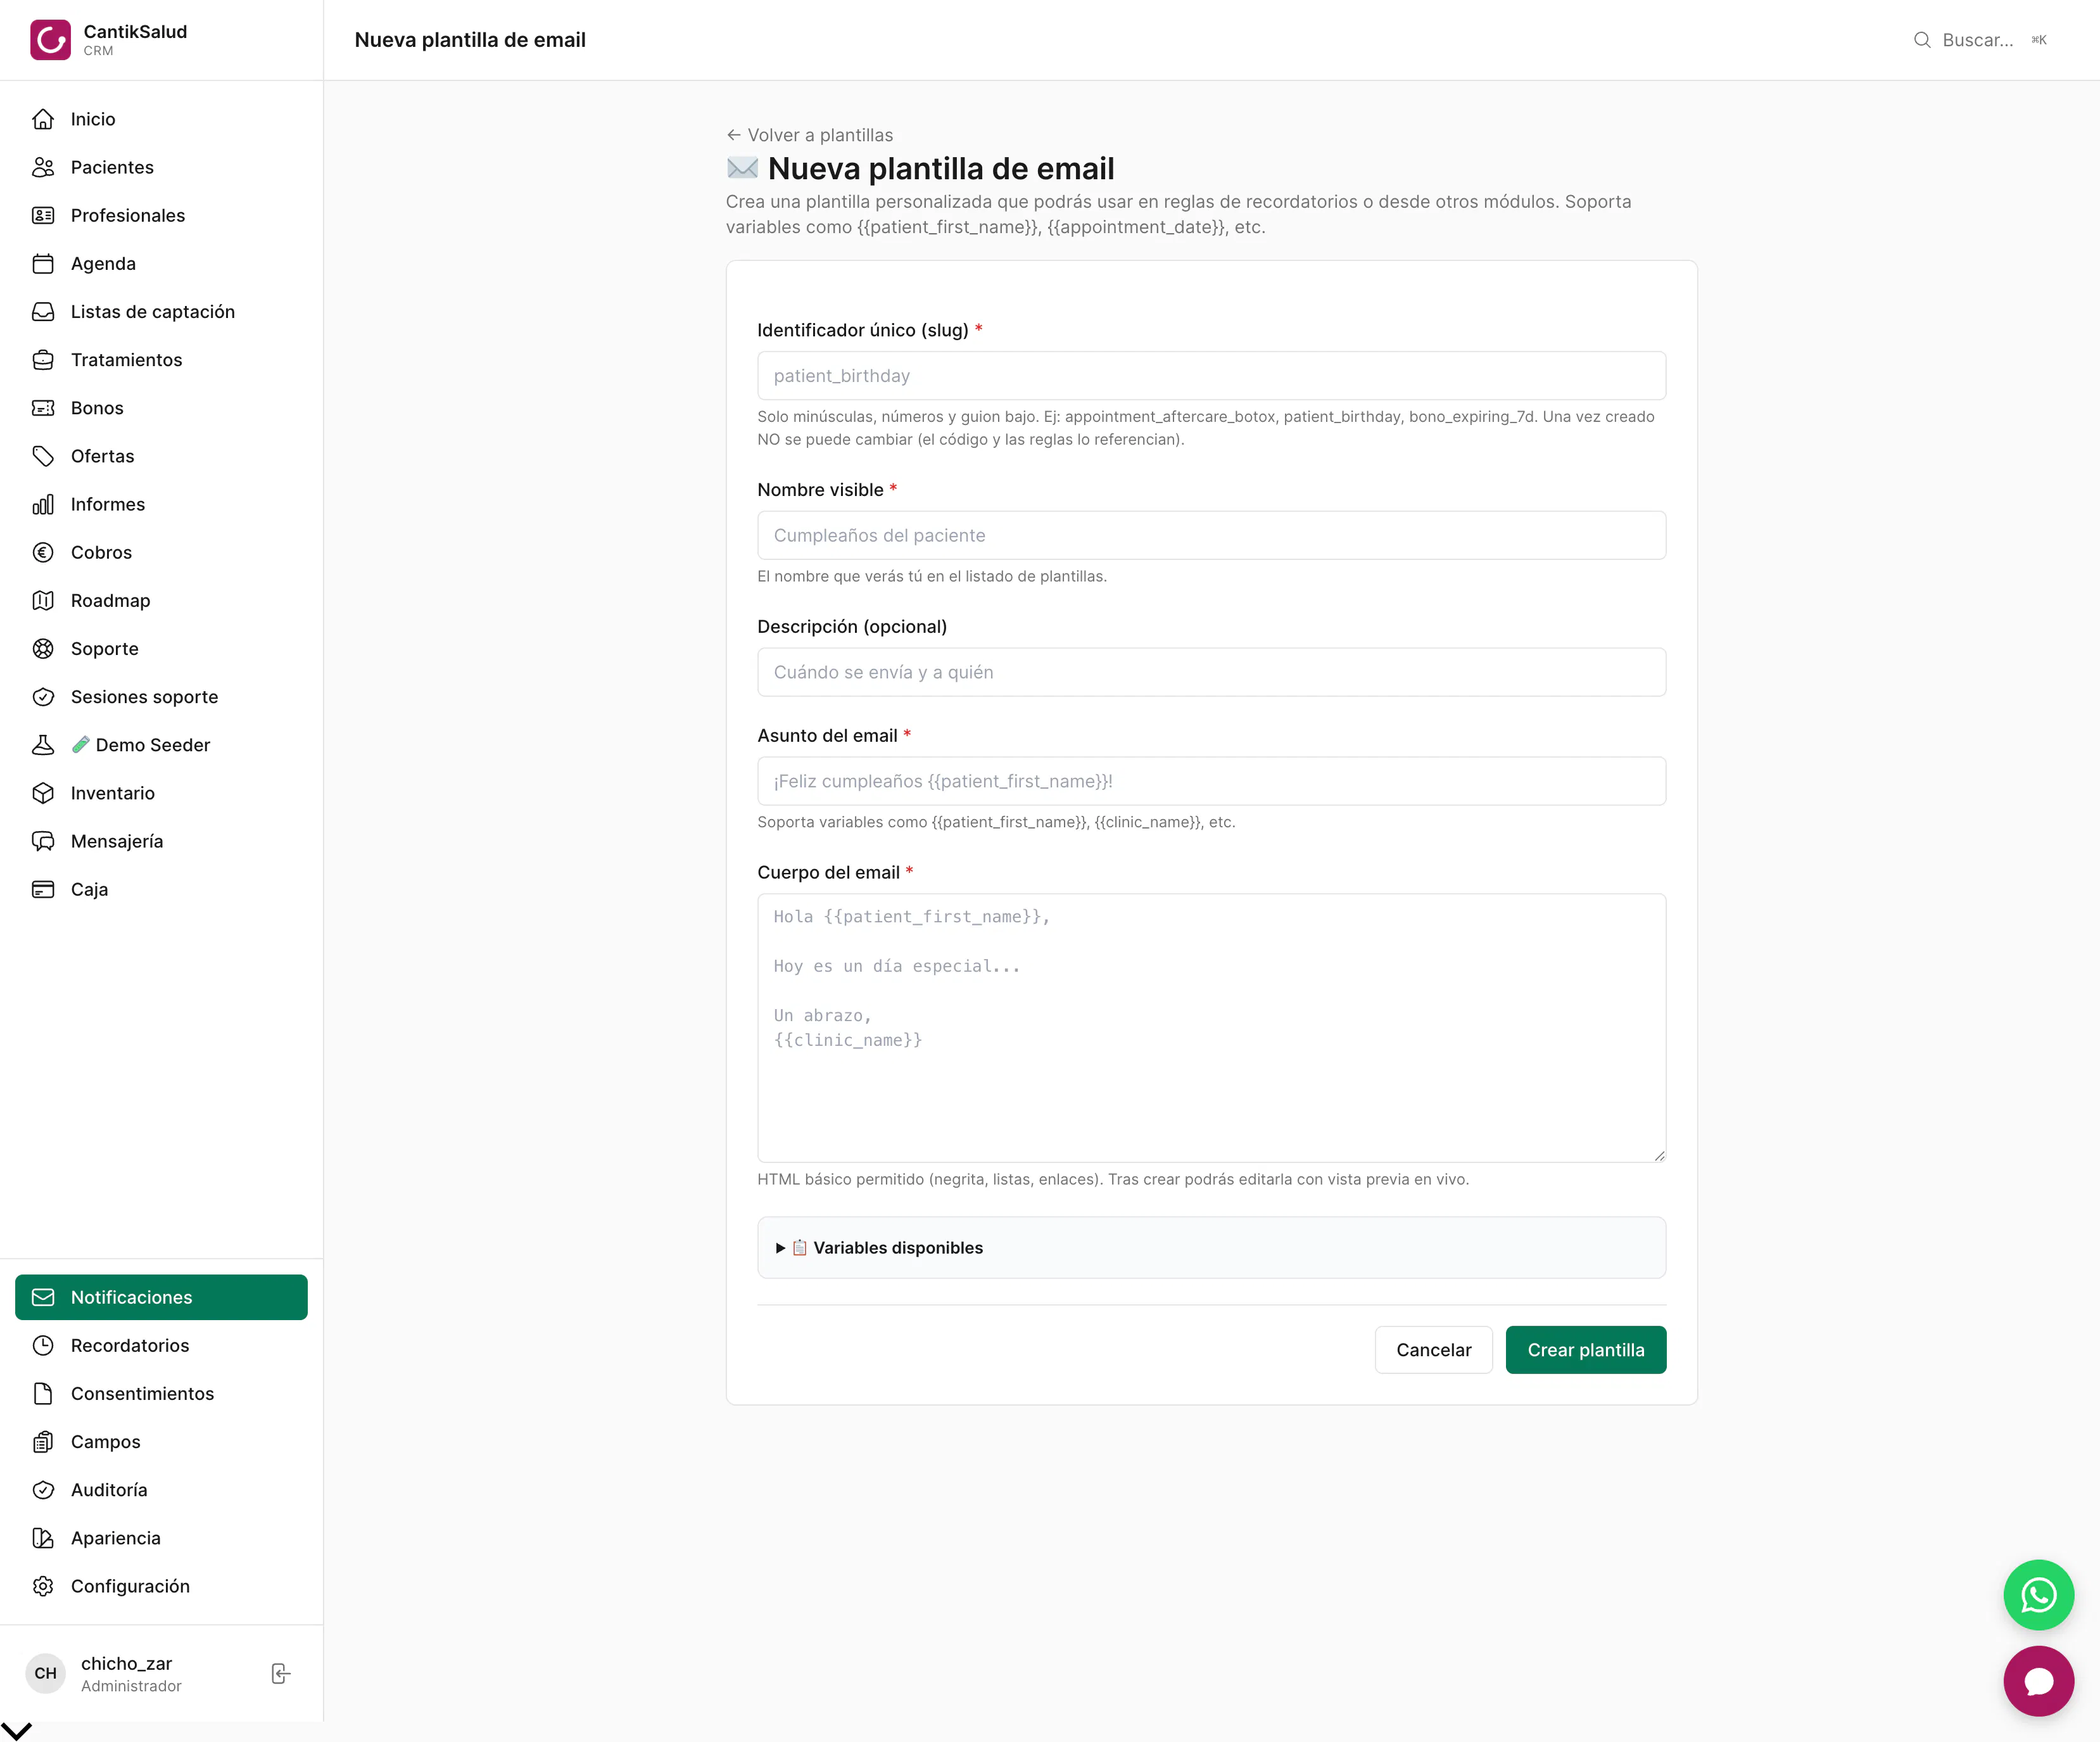Click the CantikSalud logo icon
Image resolution: width=2100 pixels, height=1742 pixels.
[x=50, y=40]
